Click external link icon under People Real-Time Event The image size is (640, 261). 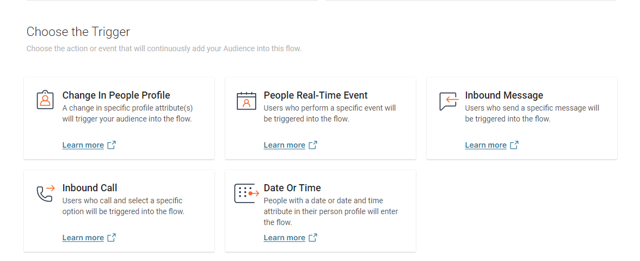coord(312,145)
